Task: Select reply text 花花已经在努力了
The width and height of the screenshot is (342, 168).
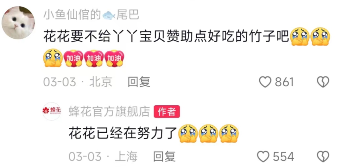Action: (123, 133)
